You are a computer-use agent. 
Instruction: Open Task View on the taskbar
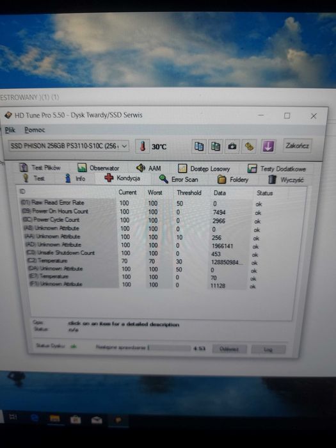[13, 418]
